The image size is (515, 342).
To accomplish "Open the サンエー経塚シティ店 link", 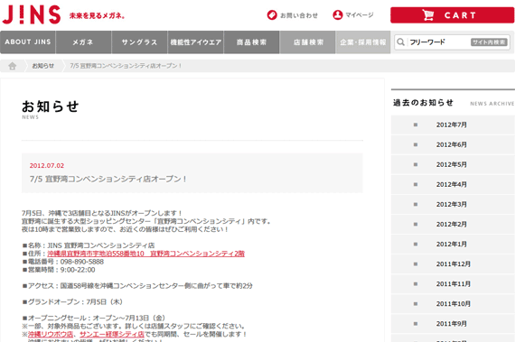I will pyautogui.click(x=112, y=334).
